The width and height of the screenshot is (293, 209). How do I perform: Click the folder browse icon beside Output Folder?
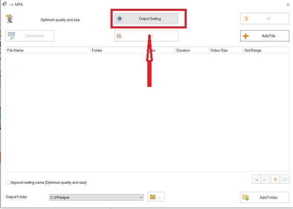[156, 197]
